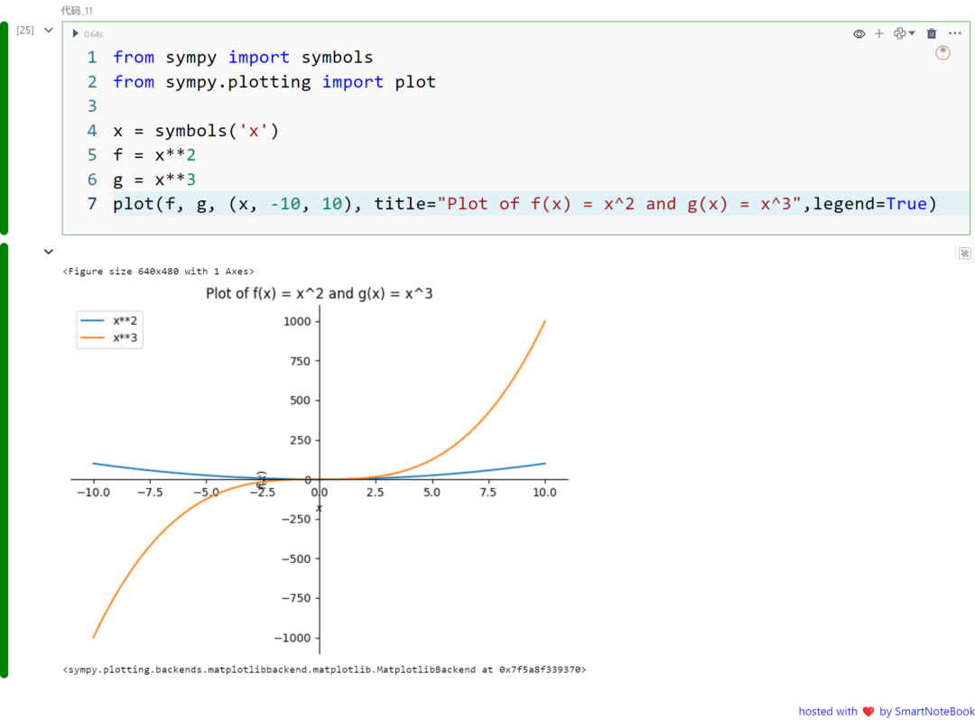Screen dimensions: 975x720
Task: Click the 0.64s execution time button
Action: tap(93, 33)
